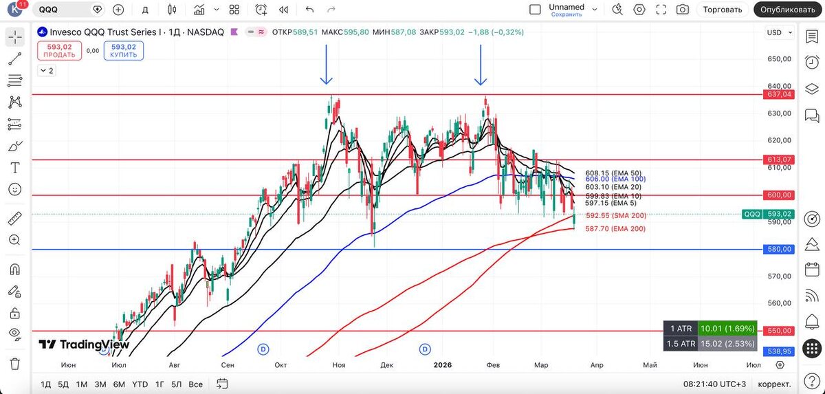Open the Indicators panel
The width and height of the screenshot is (825, 394).
[x=199, y=10]
